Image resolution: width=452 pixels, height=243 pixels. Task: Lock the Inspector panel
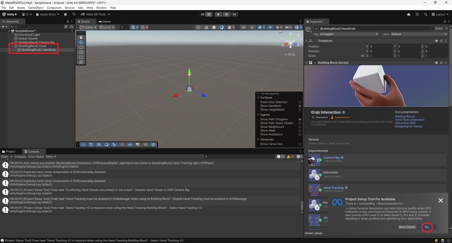click(444, 21)
